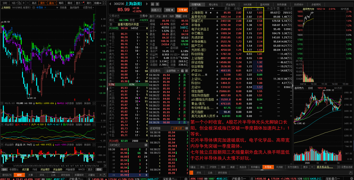Switch to the 研究报告 tab under the main chart
This screenshot has width=354, height=180.
(x=66, y=175)
